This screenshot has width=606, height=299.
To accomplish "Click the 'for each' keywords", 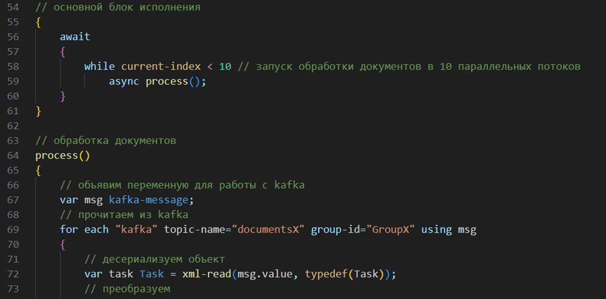I will coord(84,230).
